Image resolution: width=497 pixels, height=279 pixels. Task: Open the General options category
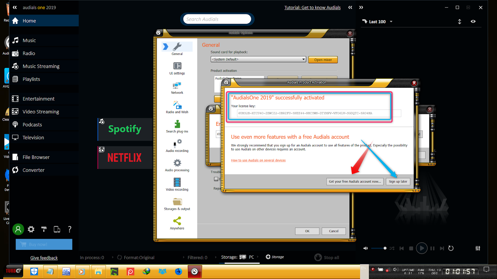tap(177, 49)
